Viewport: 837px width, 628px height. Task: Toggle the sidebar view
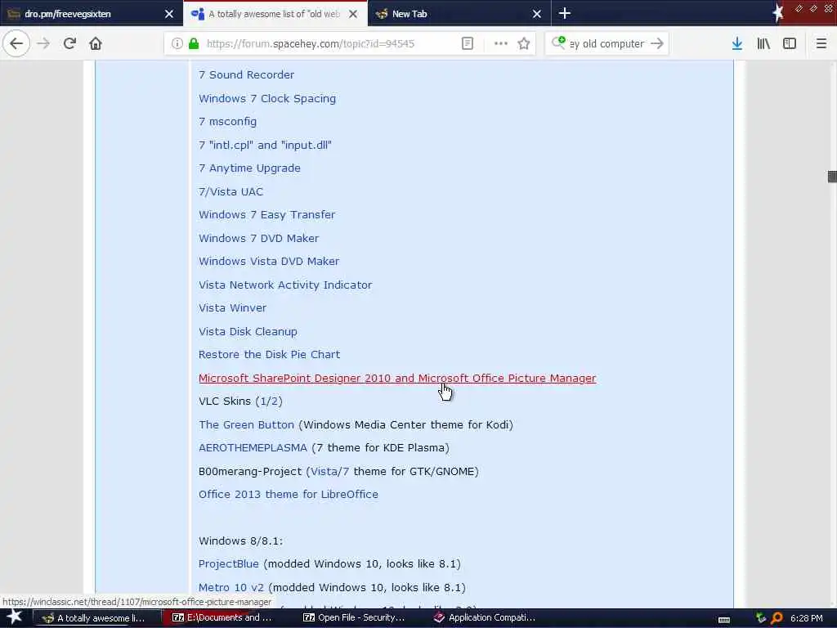coord(790,43)
